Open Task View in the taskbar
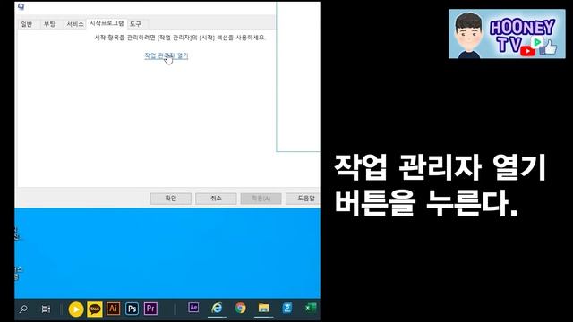The height and width of the screenshot is (322, 573). [x=46, y=309]
